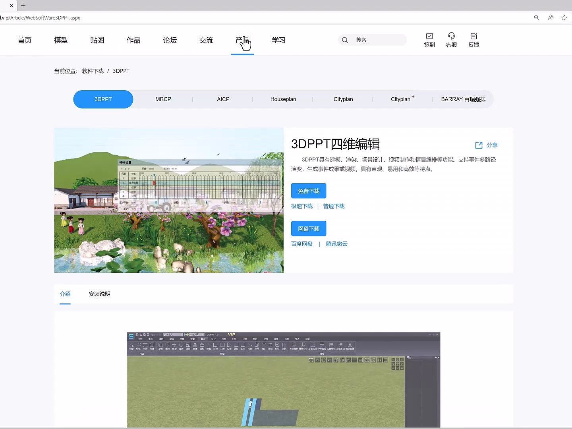Go to the 首页 home menu
Image resolution: width=572 pixels, height=429 pixels.
tap(25, 40)
